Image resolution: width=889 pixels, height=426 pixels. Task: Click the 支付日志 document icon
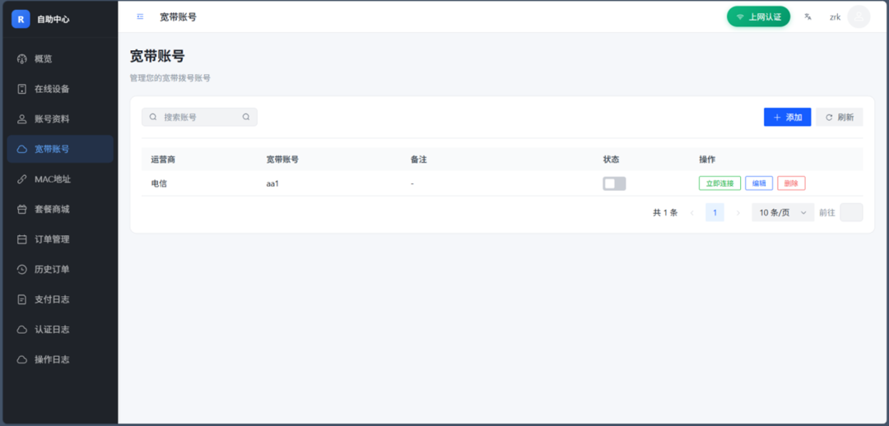tap(22, 299)
